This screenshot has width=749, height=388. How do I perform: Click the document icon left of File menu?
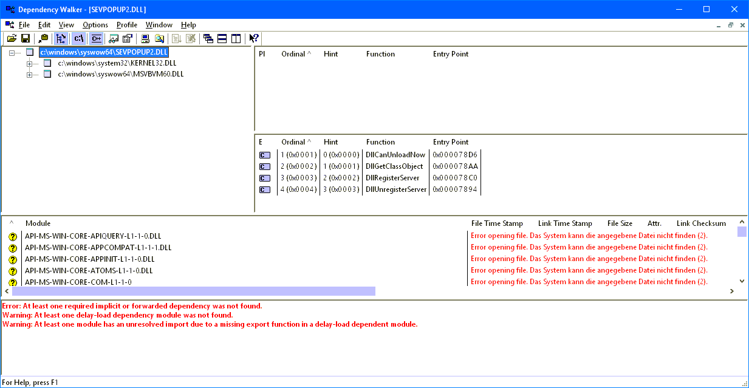click(x=10, y=25)
